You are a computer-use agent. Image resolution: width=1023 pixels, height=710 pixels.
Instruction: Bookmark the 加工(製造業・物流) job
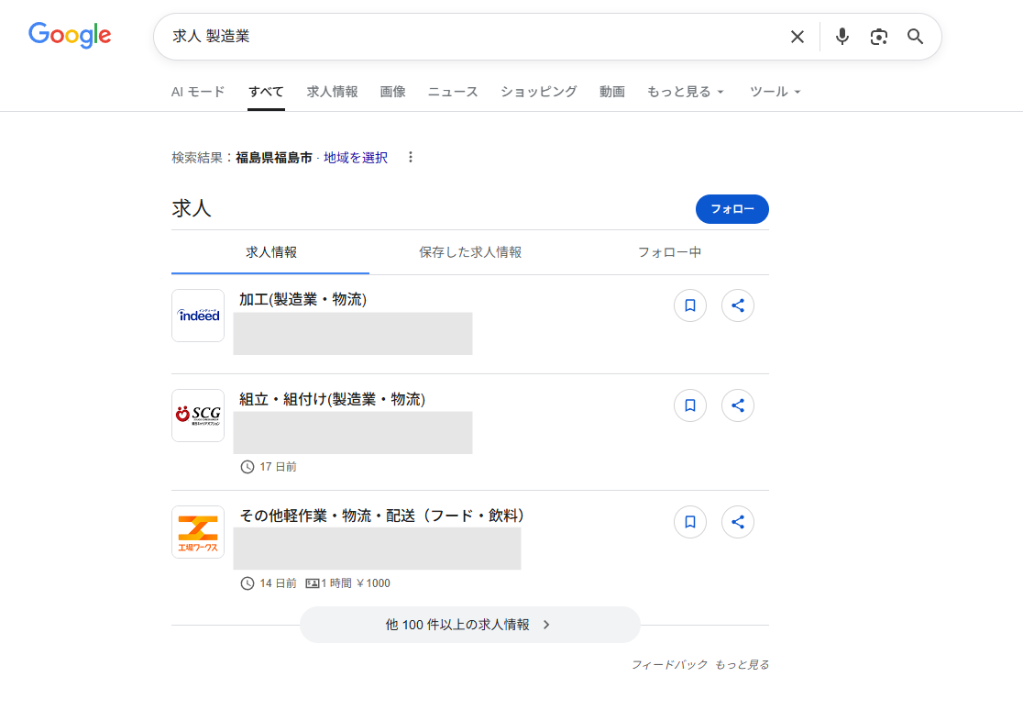690,305
